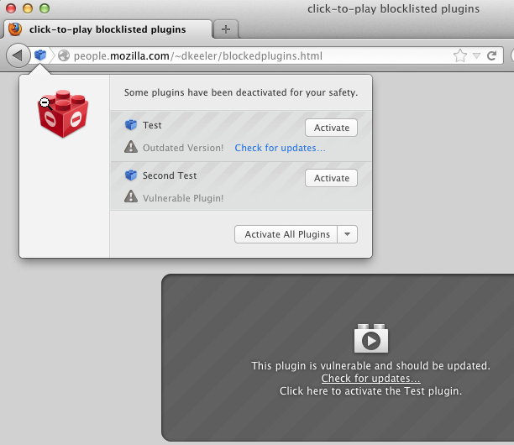Follow Check for updates link in the popup
The width and height of the screenshot is (514, 445).
tap(280, 148)
